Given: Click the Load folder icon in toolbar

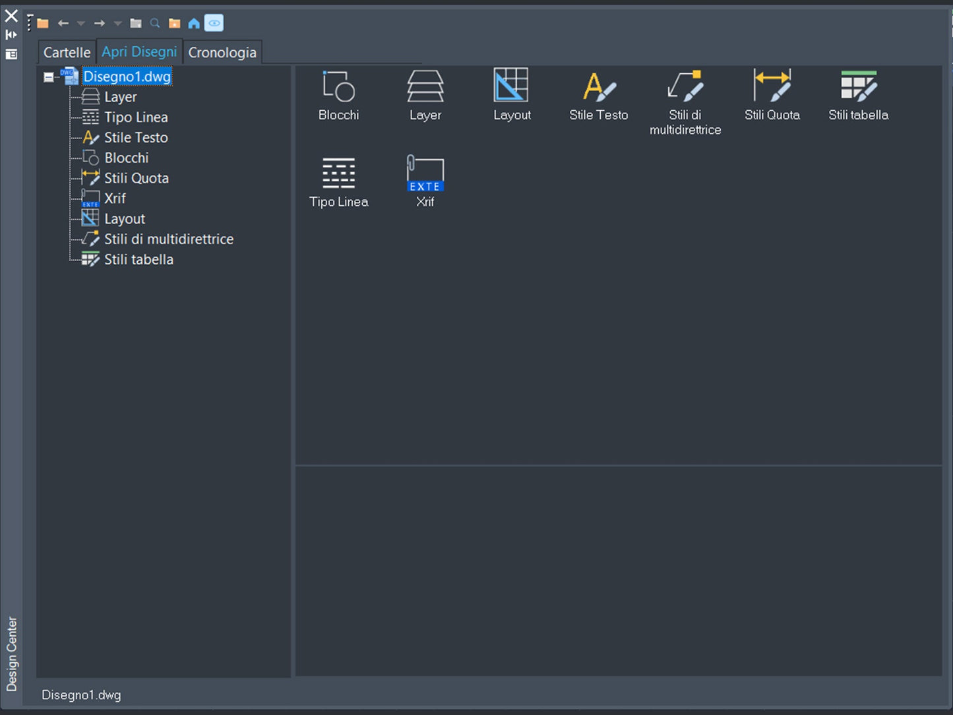Looking at the screenshot, I should pyautogui.click(x=43, y=24).
